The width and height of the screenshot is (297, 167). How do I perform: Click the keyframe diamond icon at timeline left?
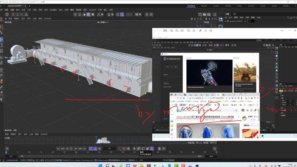pyautogui.click(x=7, y=149)
